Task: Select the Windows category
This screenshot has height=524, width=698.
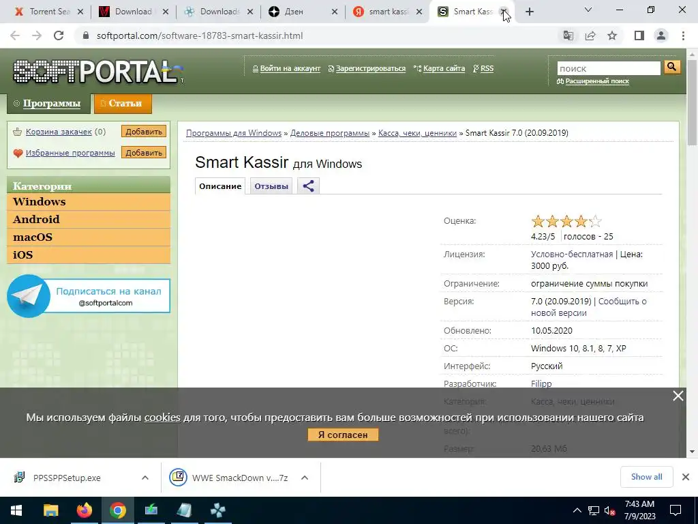Action: click(x=89, y=201)
